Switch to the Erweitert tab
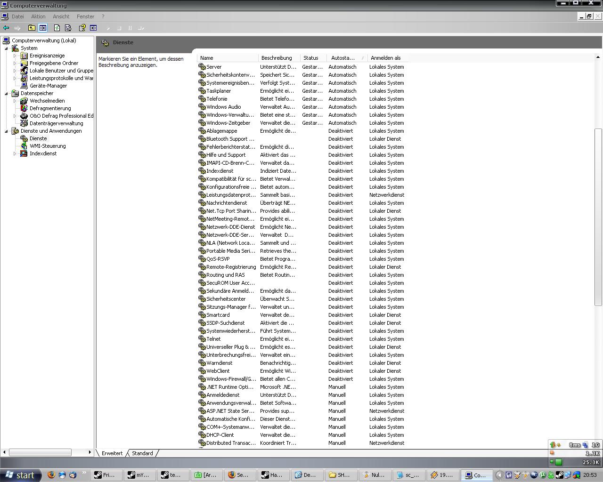Screen dimensions: 603x482 pos(112,453)
